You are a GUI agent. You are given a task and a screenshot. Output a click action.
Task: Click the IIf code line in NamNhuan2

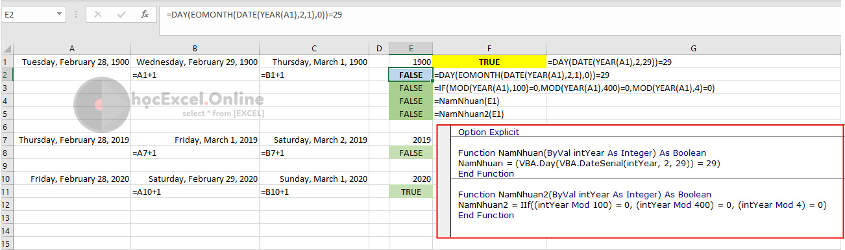pyautogui.click(x=642, y=205)
